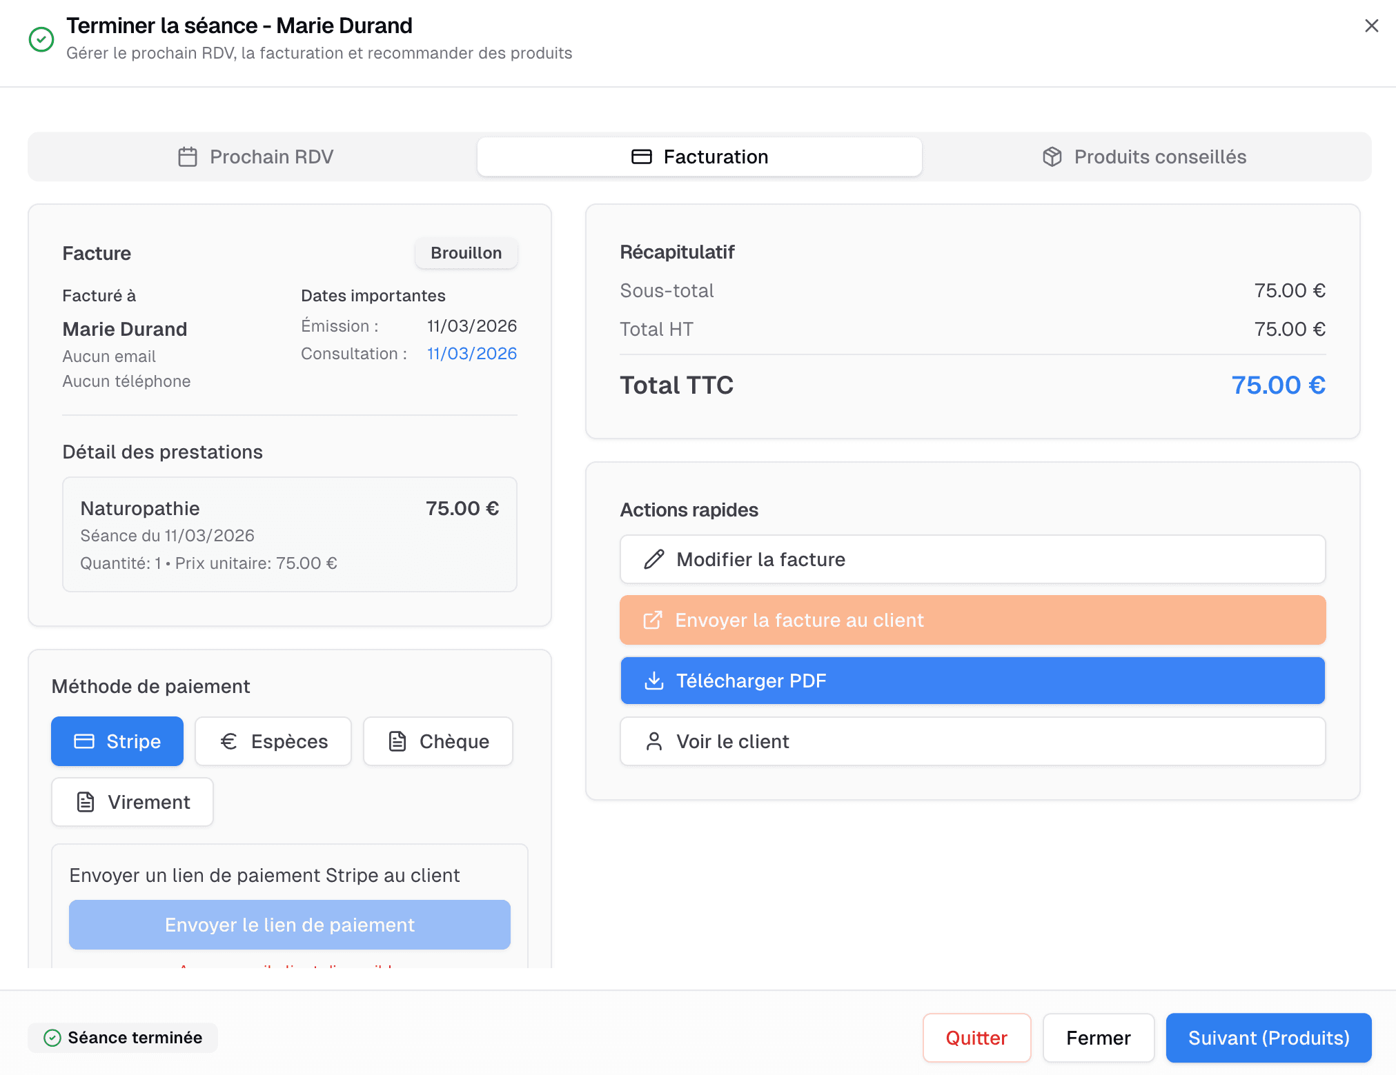Click the credit card icon on Facturation tab

641,157
